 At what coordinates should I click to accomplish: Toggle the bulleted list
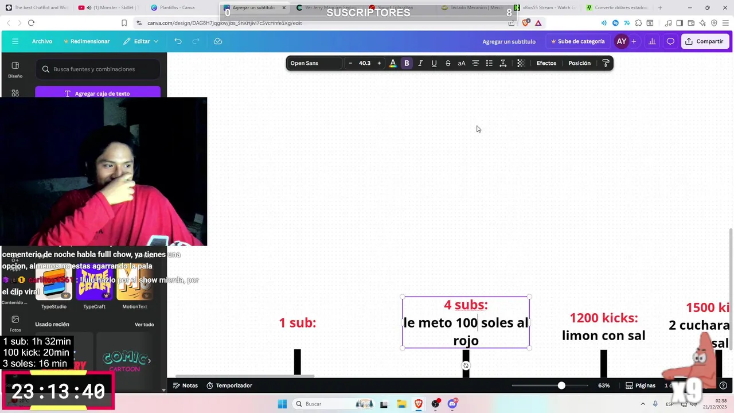[489, 63]
